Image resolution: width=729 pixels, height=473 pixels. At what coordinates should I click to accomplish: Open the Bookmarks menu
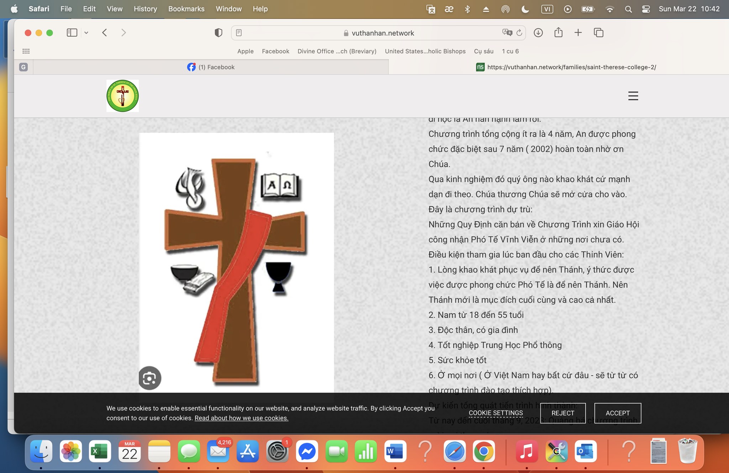click(186, 9)
